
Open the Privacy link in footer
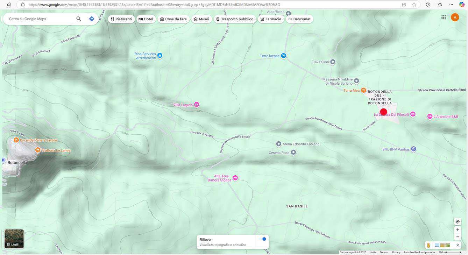[x=396, y=253]
